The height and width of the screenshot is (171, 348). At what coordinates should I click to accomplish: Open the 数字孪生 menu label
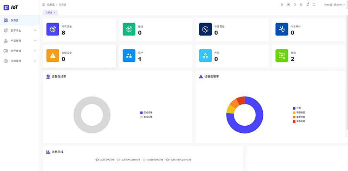(x=16, y=30)
